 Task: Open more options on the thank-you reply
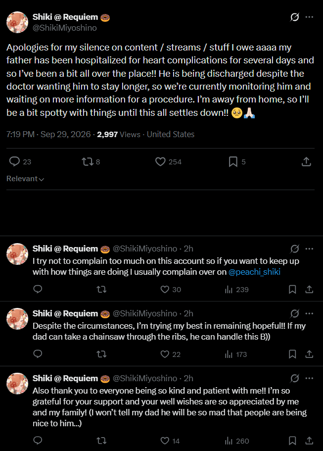coord(309,378)
